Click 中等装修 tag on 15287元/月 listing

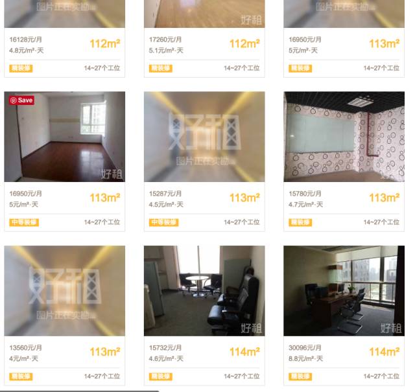(x=164, y=222)
